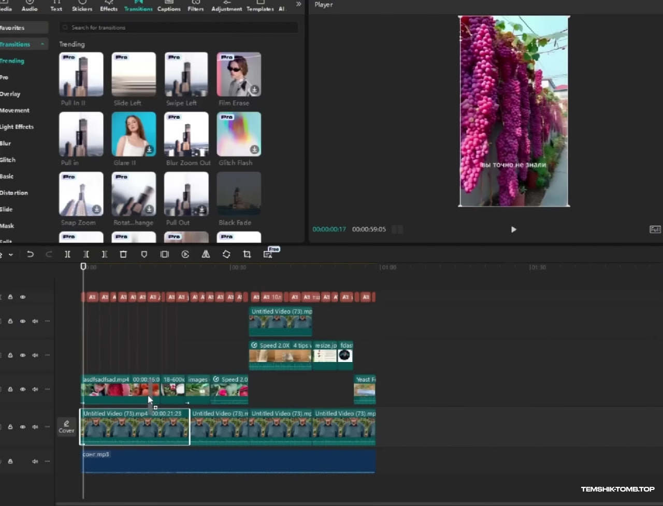The height and width of the screenshot is (506, 663).
Task: Select the Crop tool in timeline toolbar
Action: tap(247, 254)
